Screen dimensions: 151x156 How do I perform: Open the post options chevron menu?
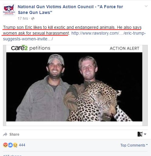tap(146, 6)
